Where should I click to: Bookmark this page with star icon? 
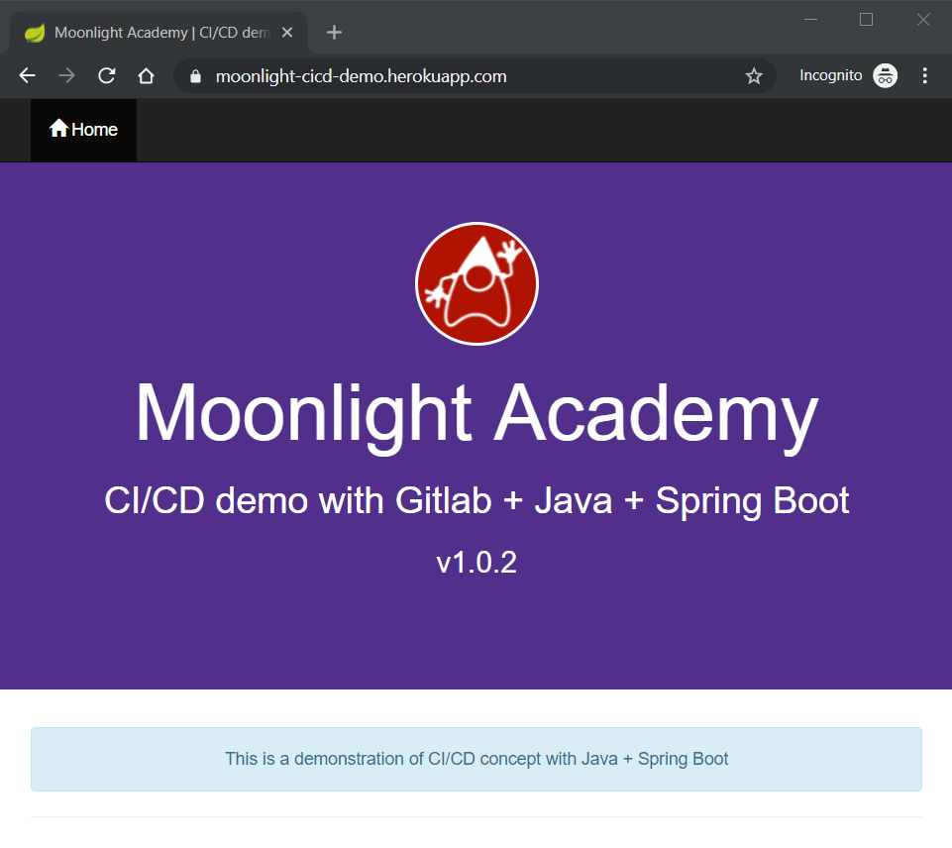(754, 76)
